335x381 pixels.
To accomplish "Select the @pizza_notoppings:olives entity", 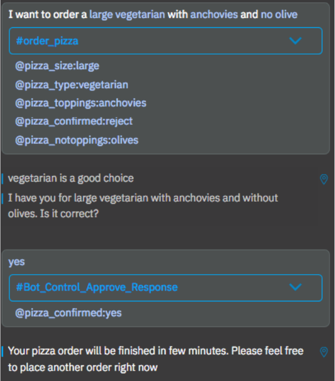I will point(77,140).
